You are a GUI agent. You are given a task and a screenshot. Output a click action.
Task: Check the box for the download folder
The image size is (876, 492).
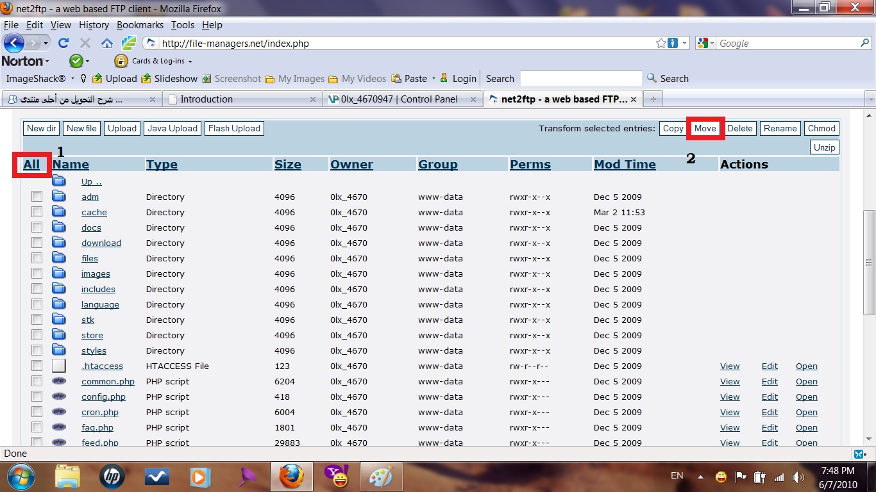[x=37, y=243]
